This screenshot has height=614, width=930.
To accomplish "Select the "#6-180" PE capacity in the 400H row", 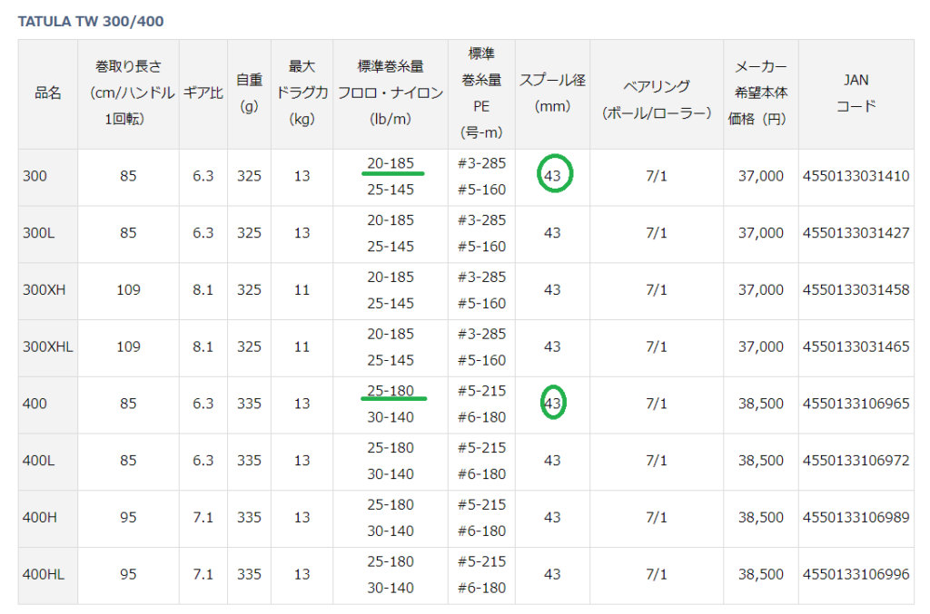I will [481, 531].
